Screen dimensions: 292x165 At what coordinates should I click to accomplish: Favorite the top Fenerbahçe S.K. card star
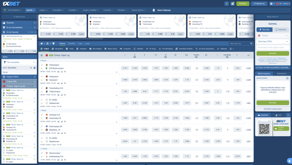(x=184, y=17)
